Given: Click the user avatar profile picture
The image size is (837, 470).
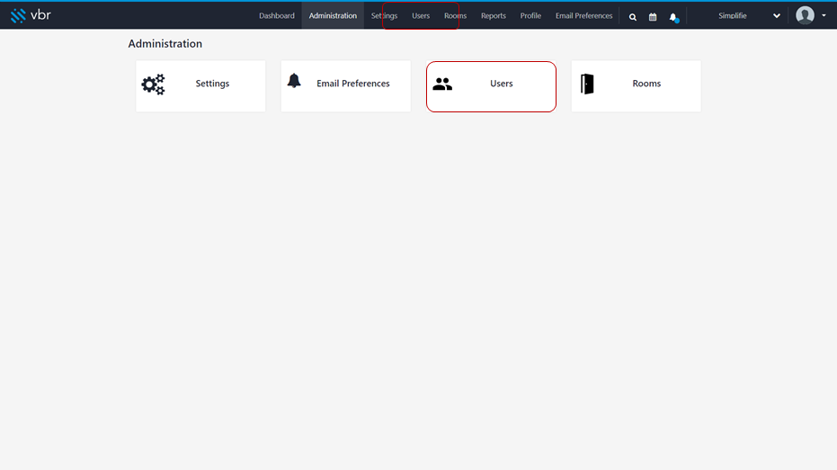Looking at the screenshot, I should [x=805, y=15].
